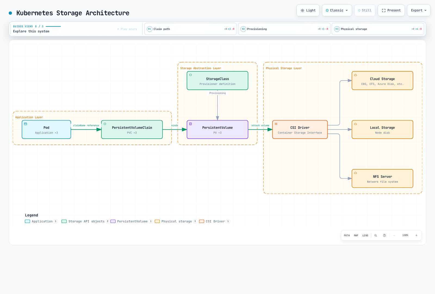The image size is (435, 294).
Task: Open the help question mark icon
Action: pyautogui.click(x=384, y=235)
